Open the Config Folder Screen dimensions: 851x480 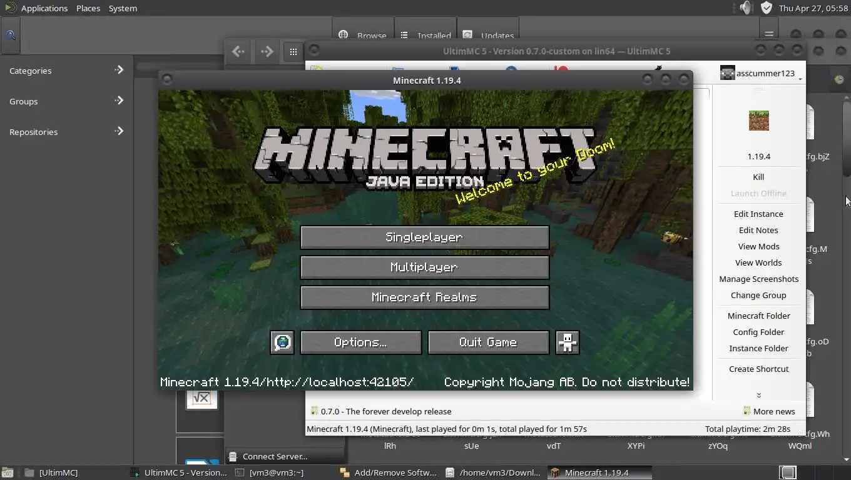coord(758,332)
